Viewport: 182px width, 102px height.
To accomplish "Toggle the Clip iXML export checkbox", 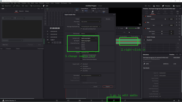I will pos(81,71).
